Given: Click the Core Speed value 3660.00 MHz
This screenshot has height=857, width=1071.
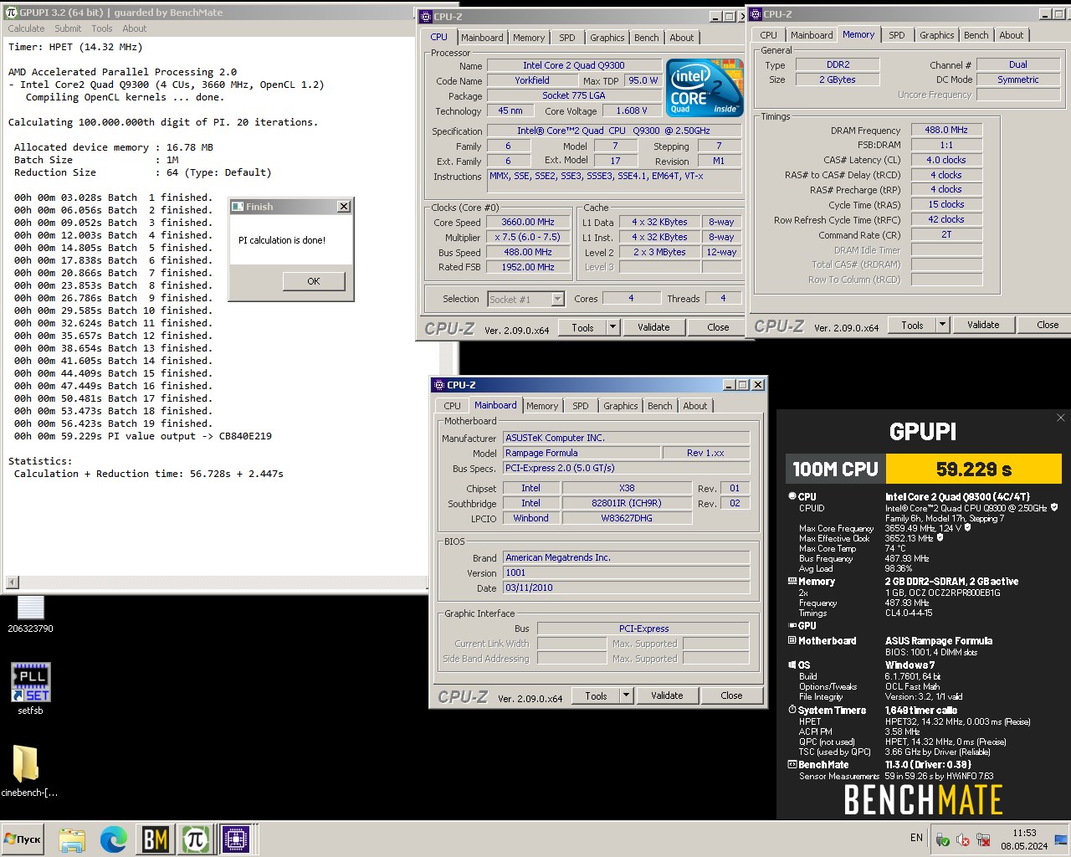Looking at the screenshot, I should tap(528, 223).
